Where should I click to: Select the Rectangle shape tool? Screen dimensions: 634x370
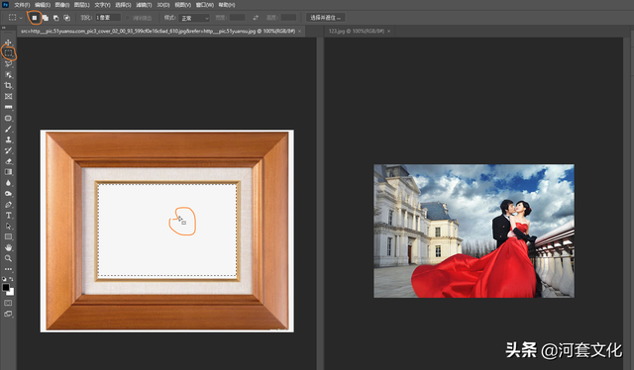[x=8, y=237]
